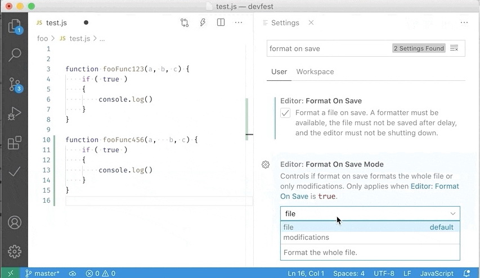The width and height of the screenshot is (480, 278).
Task: Open the Explorer view in activity bar
Action: point(15,26)
